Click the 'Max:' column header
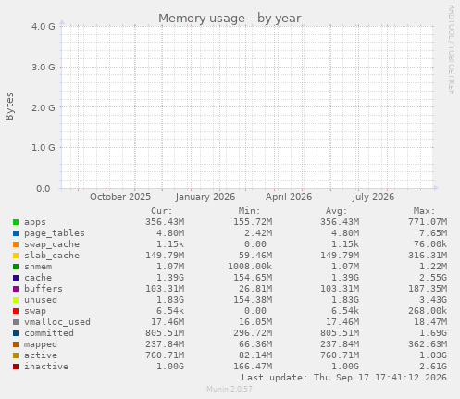The image size is (460, 399). point(424,211)
